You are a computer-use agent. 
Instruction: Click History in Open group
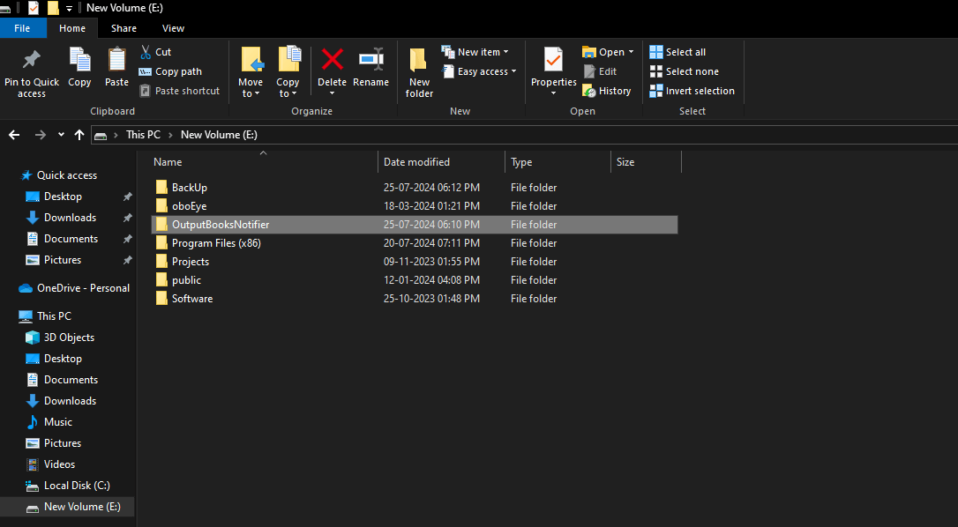click(x=607, y=91)
